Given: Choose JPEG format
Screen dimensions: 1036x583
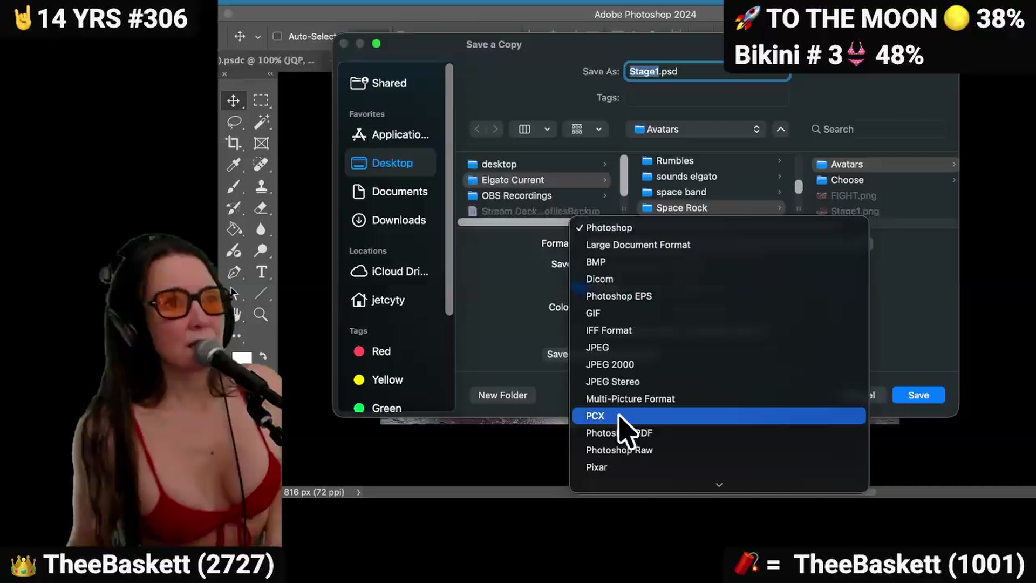Looking at the screenshot, I should [x=719, y=348].
